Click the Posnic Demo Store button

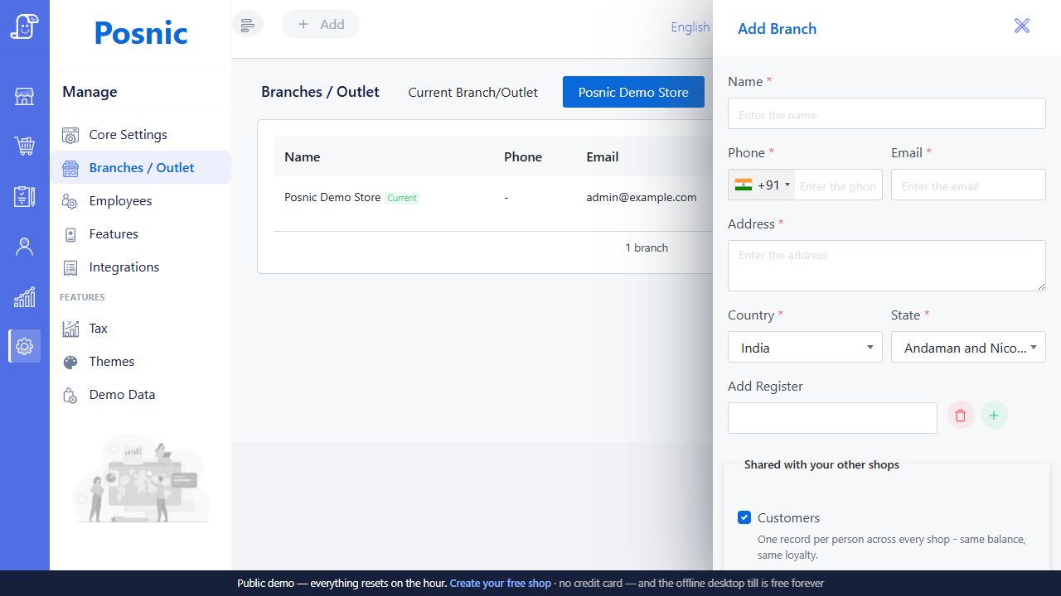(x=633, y=92)
